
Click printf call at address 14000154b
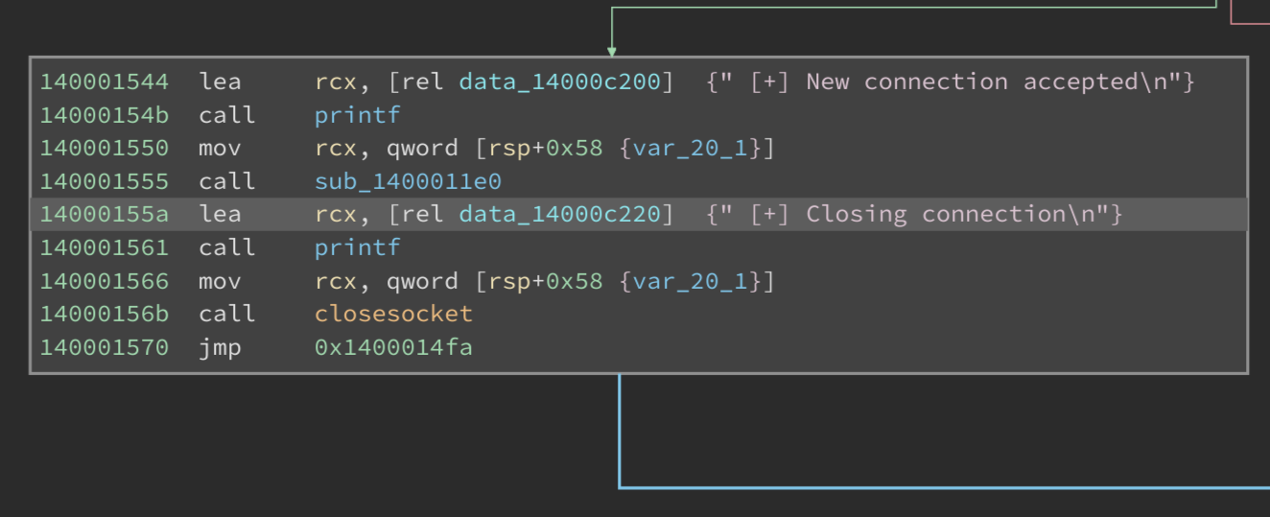[357, 115]
